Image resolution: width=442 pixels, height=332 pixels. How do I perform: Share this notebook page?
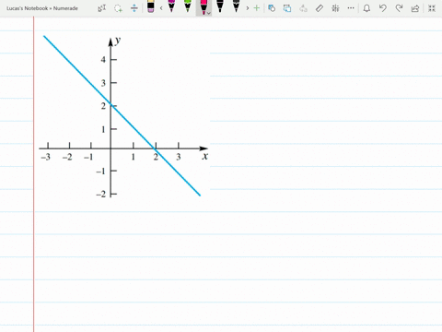click(x=415, y=8)
